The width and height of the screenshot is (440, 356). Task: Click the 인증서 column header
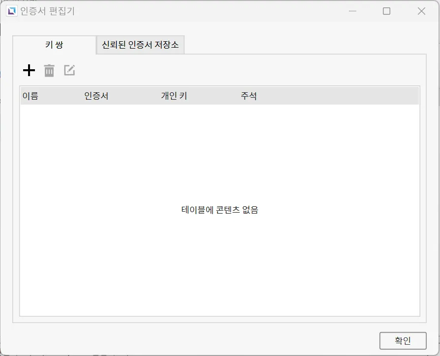pos(96,96)
